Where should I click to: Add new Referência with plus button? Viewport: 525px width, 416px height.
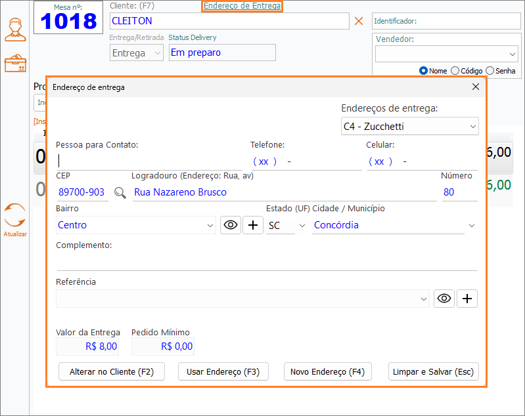(467, 299)
